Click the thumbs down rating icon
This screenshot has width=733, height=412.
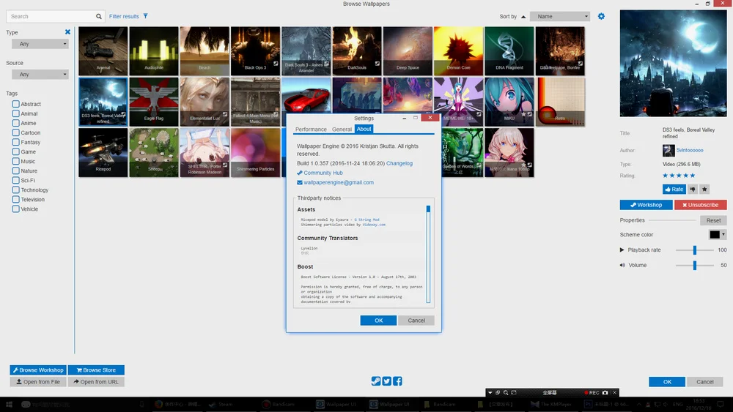tap(693, 189)
